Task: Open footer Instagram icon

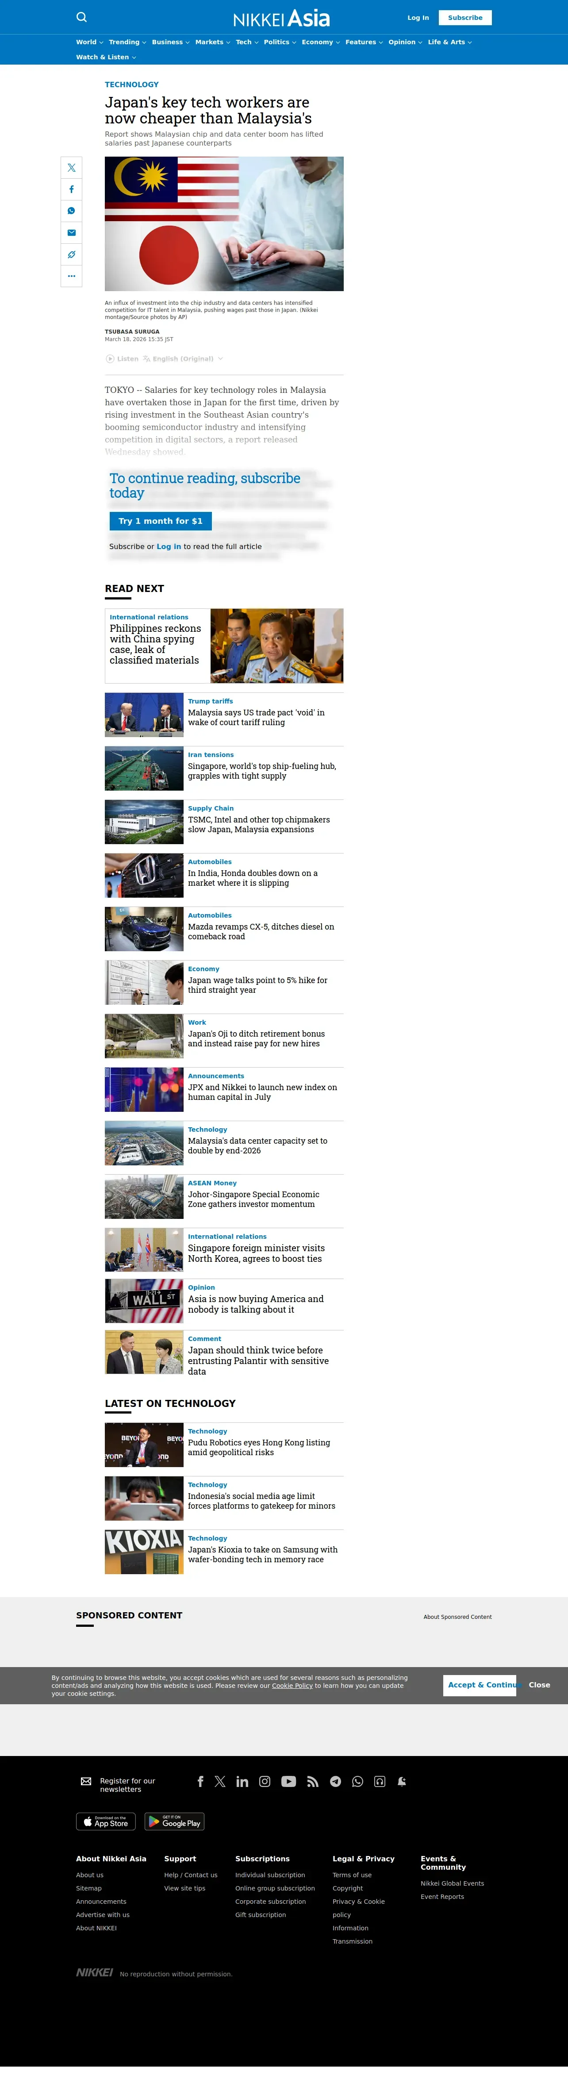Action: [264, 1781]
